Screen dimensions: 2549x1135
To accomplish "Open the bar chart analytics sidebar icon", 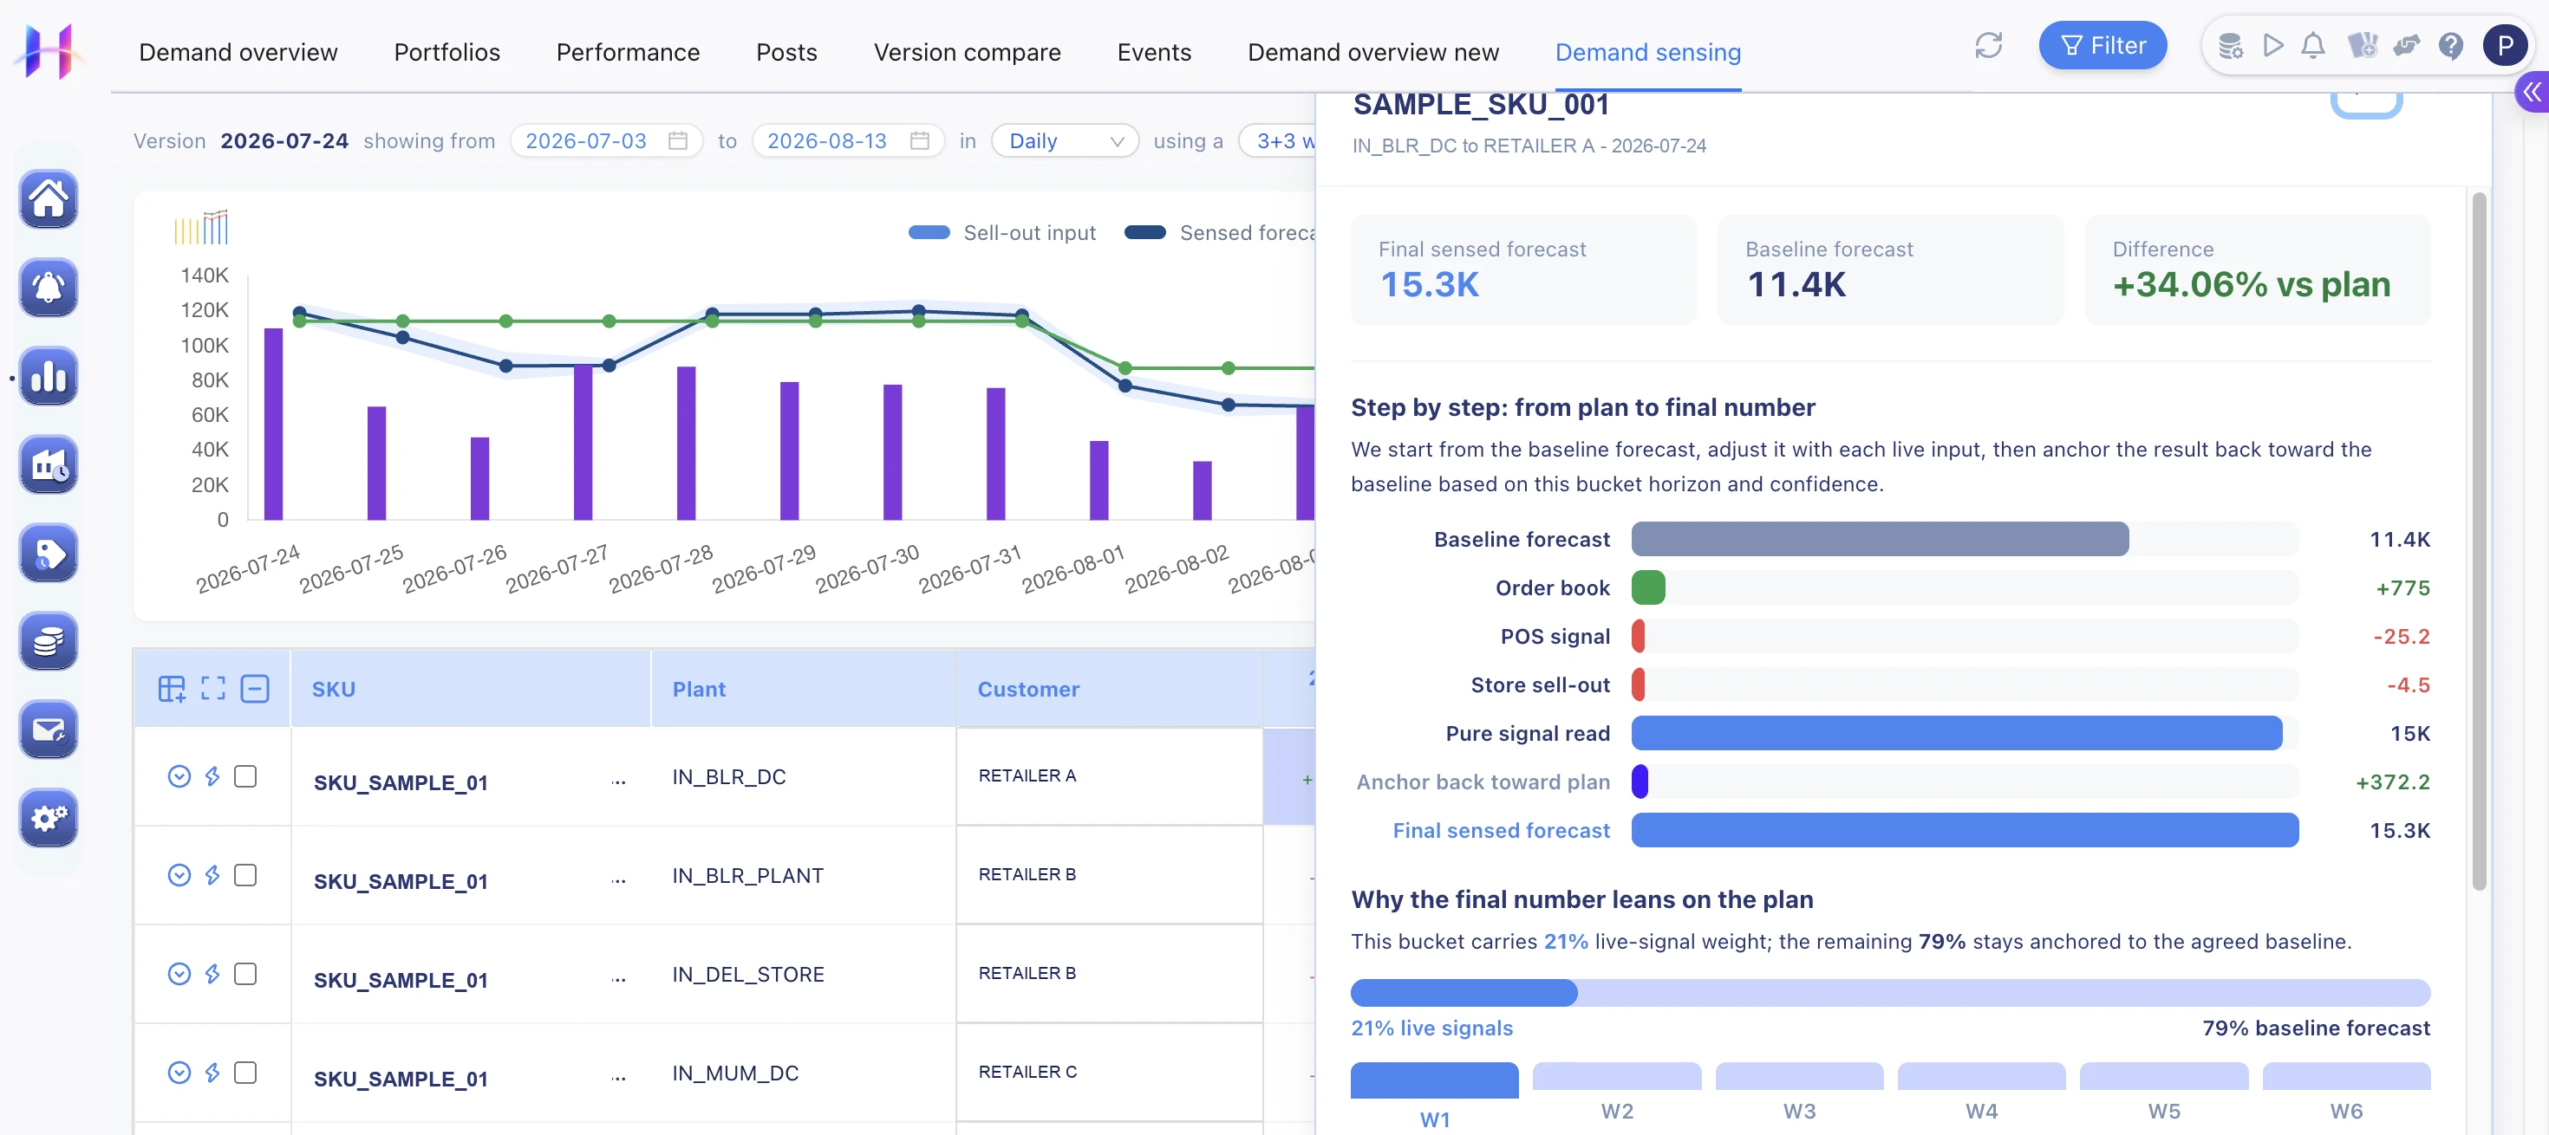I will (x=49, y=376).
